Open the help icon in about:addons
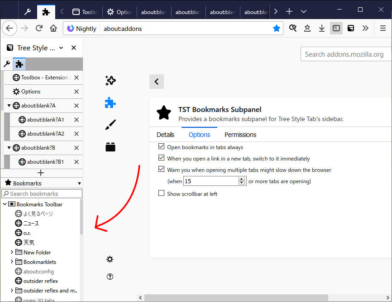 (110, 276)
